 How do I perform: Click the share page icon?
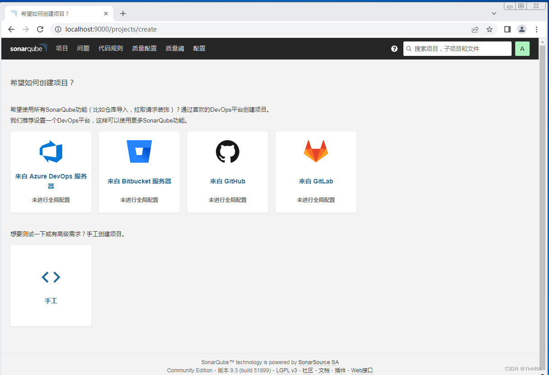coord(475,29)
